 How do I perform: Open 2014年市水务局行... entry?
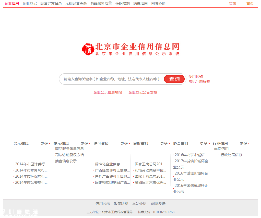click(31, 170)
